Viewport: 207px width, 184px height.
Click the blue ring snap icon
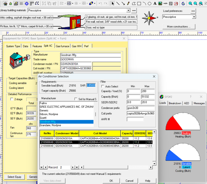point(27,4)
